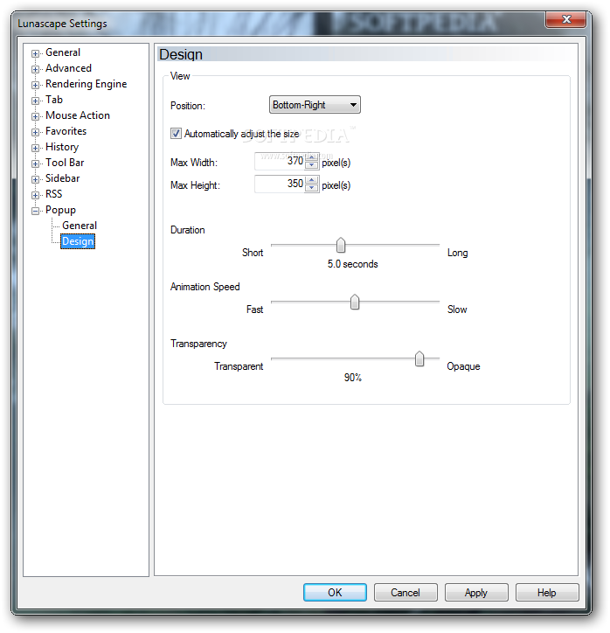Apply the current settings
The image size is (610, 633).
click(x=476, y=592)
